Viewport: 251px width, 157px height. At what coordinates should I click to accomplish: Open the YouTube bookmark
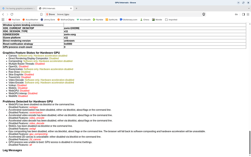(14, 20)
